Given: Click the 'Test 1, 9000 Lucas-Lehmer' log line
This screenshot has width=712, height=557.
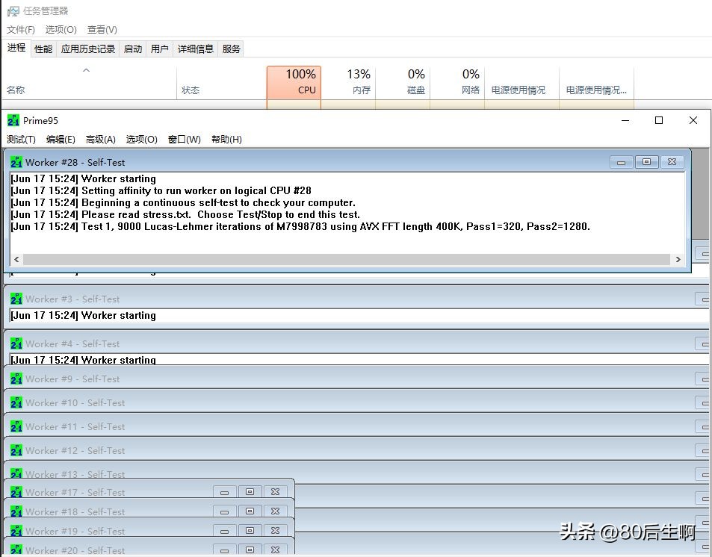Looking at the screenshot, I should 300,226.
